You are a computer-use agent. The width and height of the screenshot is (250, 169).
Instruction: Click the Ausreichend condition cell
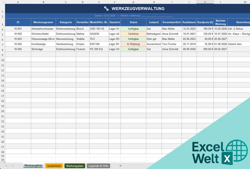pos(154,44)
